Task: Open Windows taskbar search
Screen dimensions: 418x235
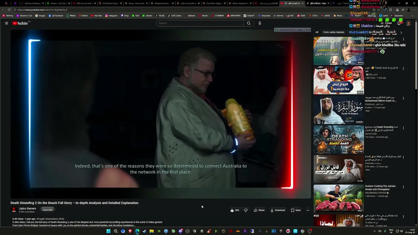Action: (116, 231)
